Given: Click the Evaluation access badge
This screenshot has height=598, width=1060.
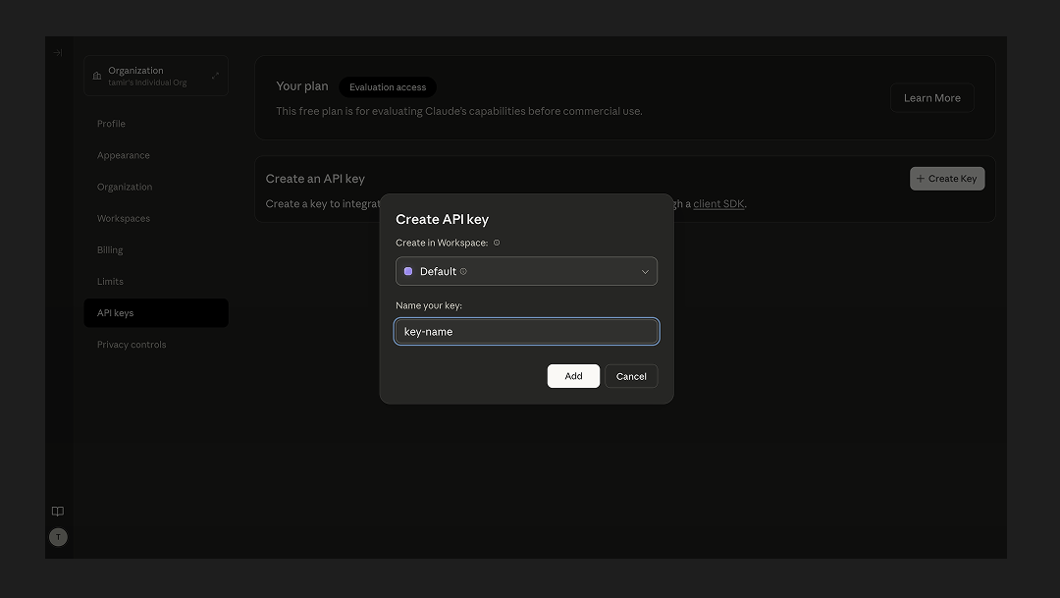Looking at the screenshot, I should (388, 87).
